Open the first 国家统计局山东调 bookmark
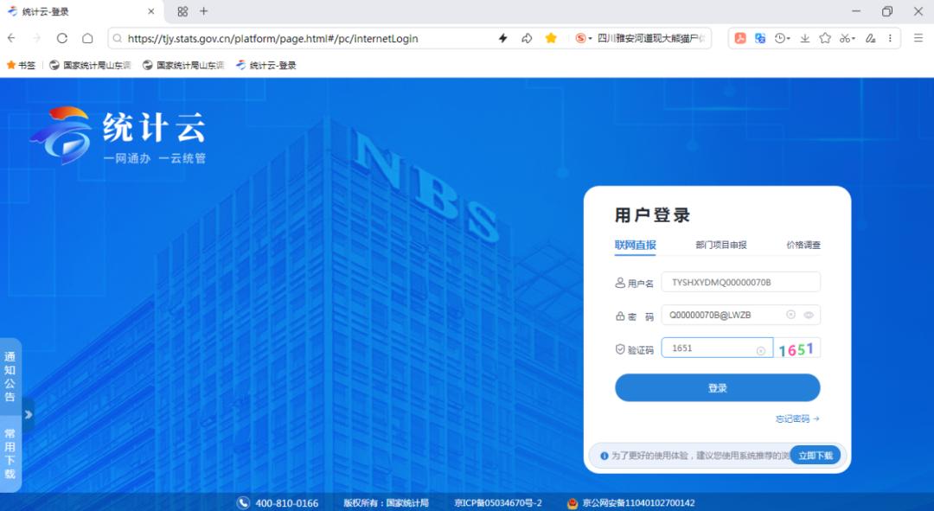 pos(91,65)
